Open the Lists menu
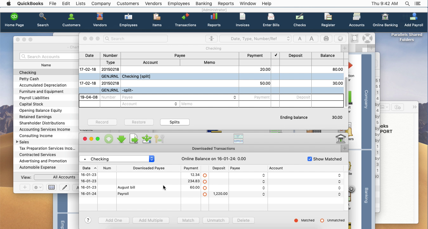This screenshot has height=229, width=428. click(81, 3)
